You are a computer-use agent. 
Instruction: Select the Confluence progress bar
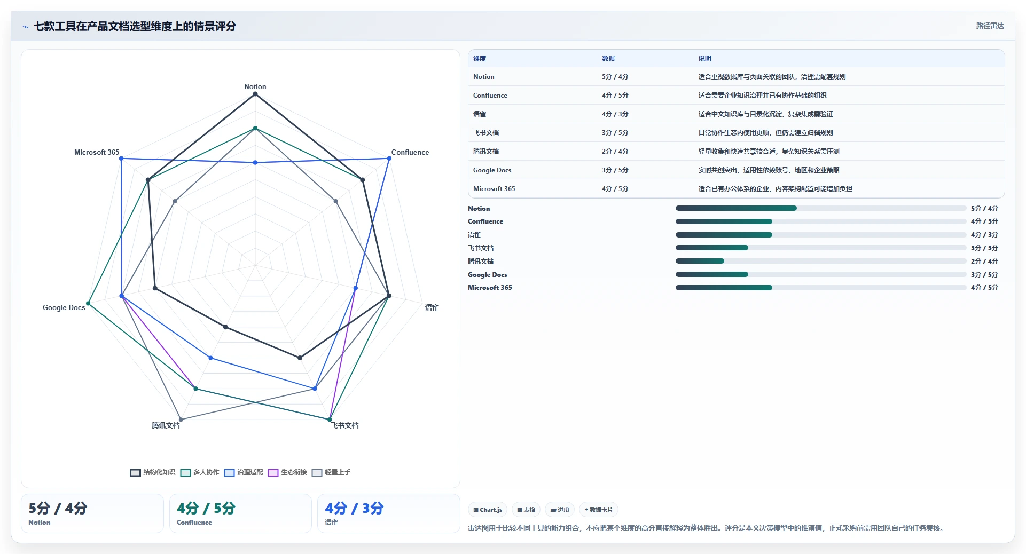pos(821,221)
